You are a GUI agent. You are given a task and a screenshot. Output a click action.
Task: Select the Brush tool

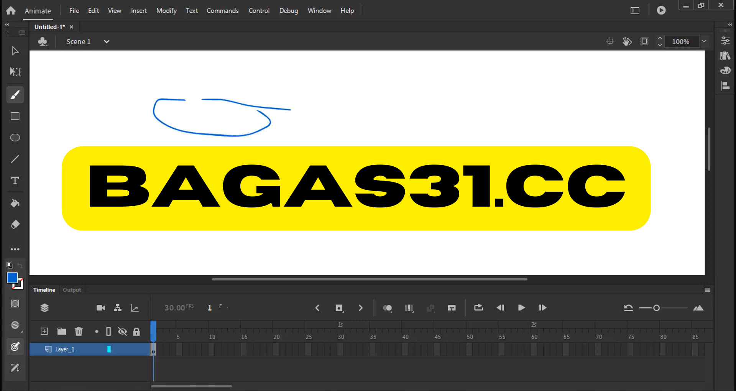[15, 95]
